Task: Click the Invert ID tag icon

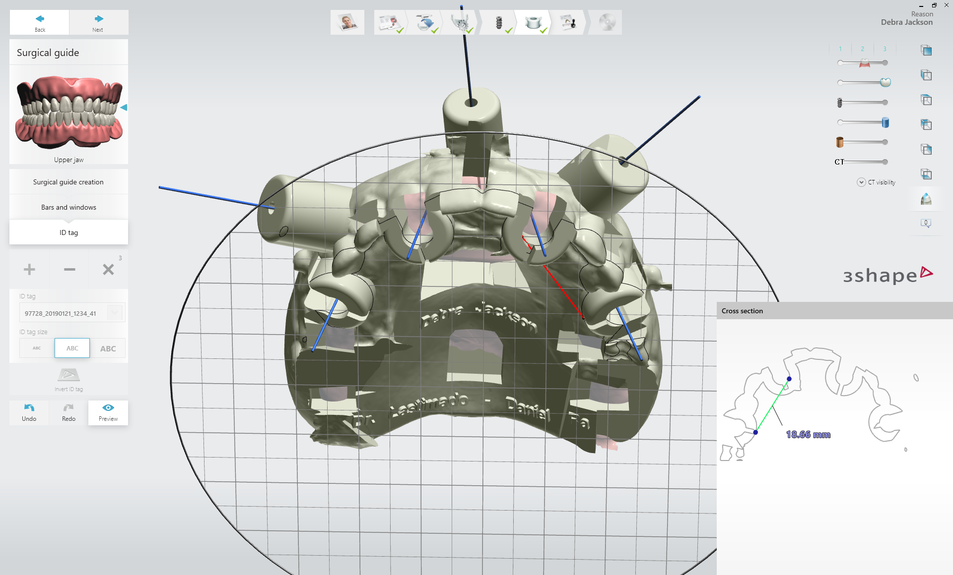Action: [68, 375]
